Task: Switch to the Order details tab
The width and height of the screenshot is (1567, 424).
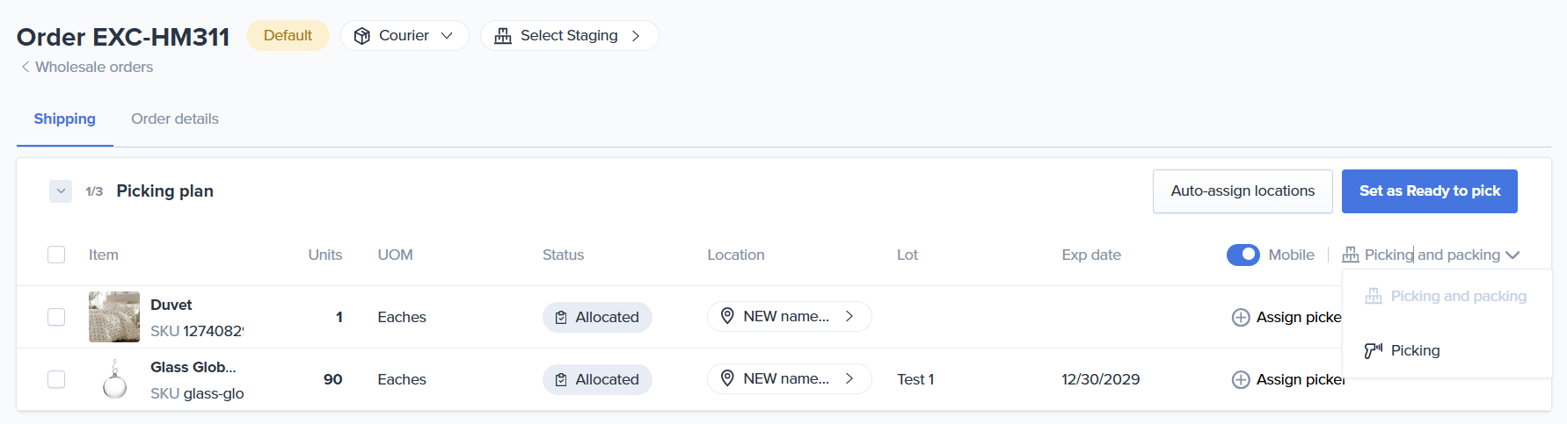Action: (x=175, y=119)
